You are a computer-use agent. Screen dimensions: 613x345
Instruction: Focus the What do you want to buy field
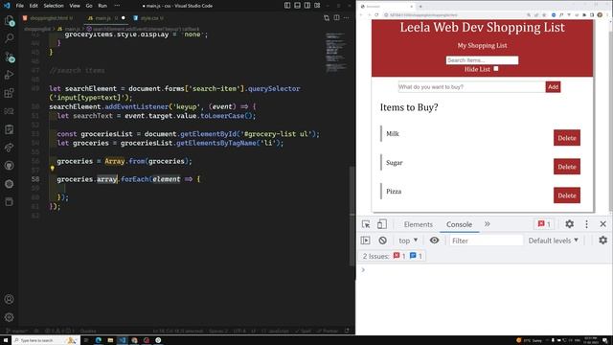471,87
